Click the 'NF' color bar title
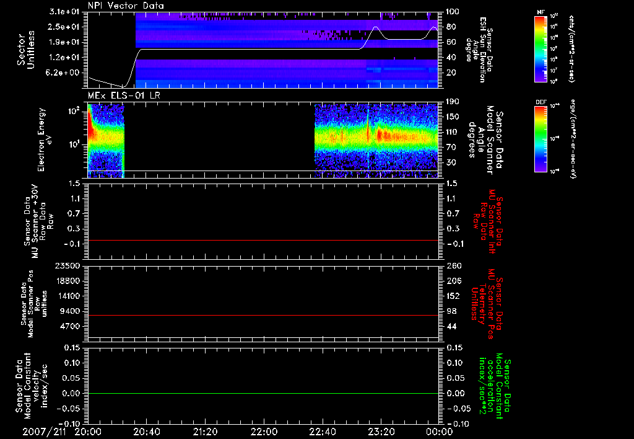The height and width of the screenshot is (439, 634). point(541,12)
